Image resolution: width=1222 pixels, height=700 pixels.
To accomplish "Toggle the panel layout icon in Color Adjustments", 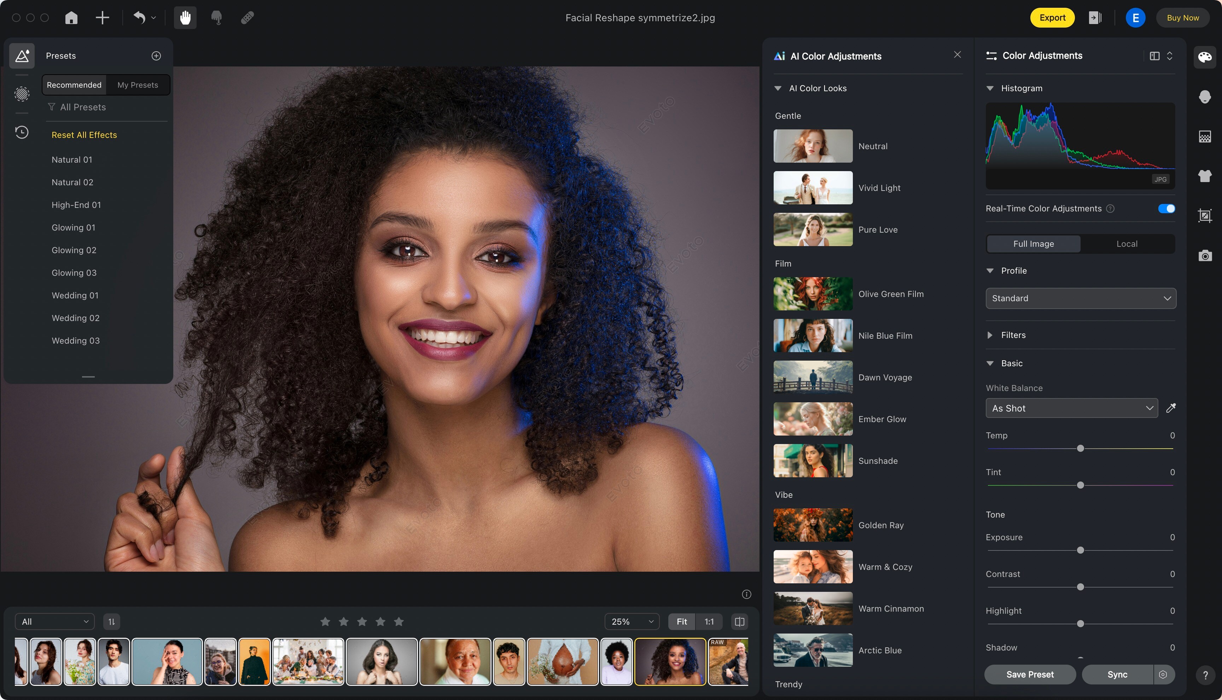I will coord(1154,56).
